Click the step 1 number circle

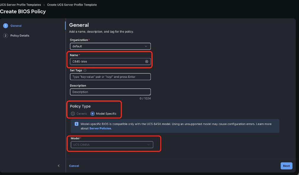pos(6,26)
